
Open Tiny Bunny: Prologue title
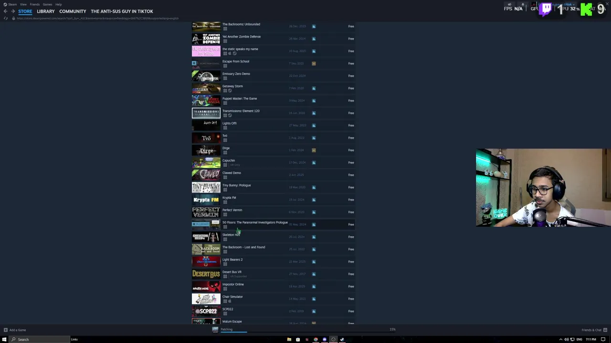coord(236,185)
